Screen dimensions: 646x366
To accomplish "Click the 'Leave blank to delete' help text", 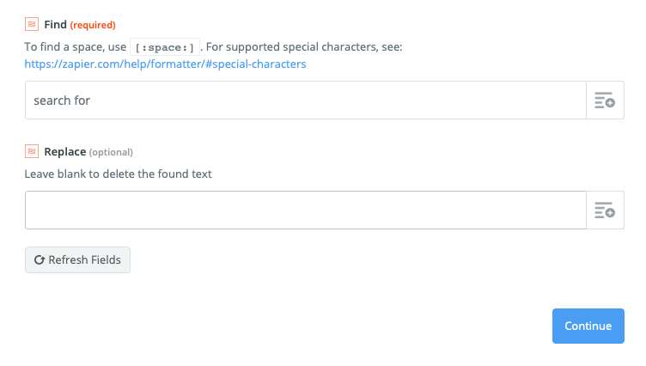I will 118,174.
